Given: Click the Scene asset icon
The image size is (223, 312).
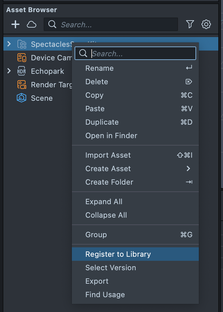Looking at the screenshot, I should 22,98.
